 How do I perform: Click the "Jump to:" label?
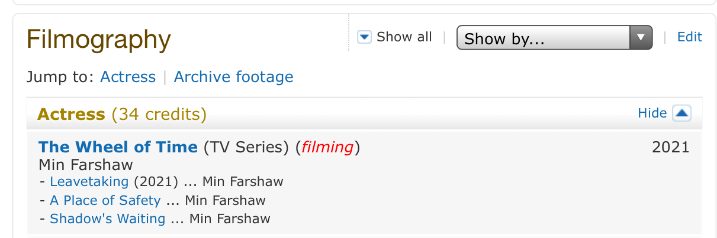tap(60, 77)
